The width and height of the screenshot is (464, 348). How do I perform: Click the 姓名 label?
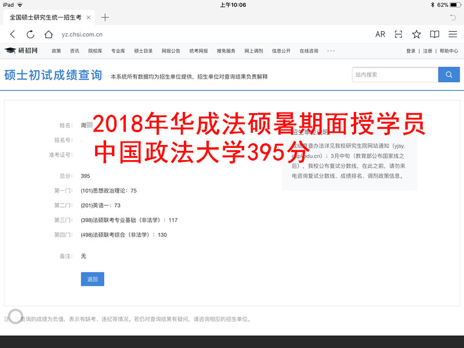click(x=66, y=125)
